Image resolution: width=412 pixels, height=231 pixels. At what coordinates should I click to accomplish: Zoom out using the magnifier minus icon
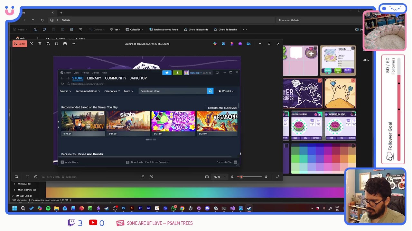pos(232,177)
